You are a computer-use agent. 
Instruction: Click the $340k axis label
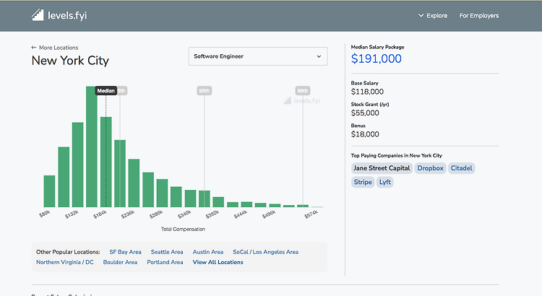point(184,214)
